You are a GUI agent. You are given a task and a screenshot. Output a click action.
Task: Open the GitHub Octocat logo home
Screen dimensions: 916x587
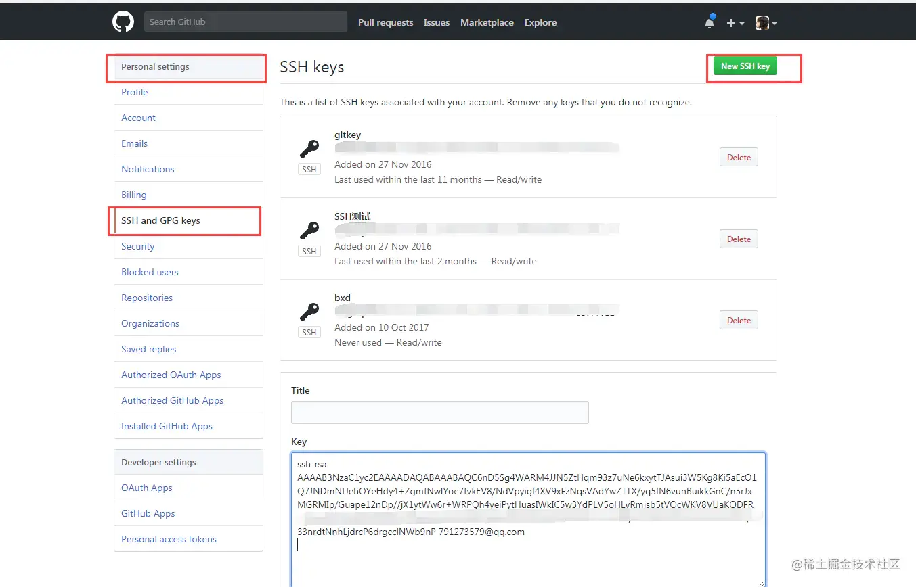click(123, 22)
